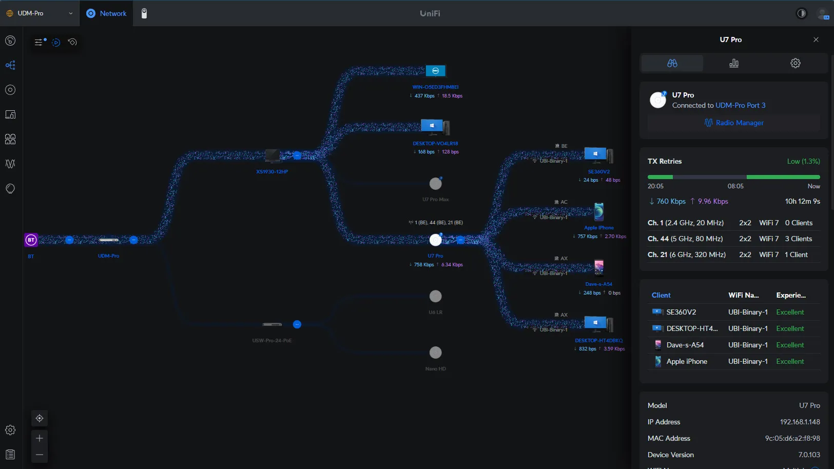This screenshot has width=834, height=469.
Task: Open the UDM-Pro site selector dropdown
Action: coord(39,13)
